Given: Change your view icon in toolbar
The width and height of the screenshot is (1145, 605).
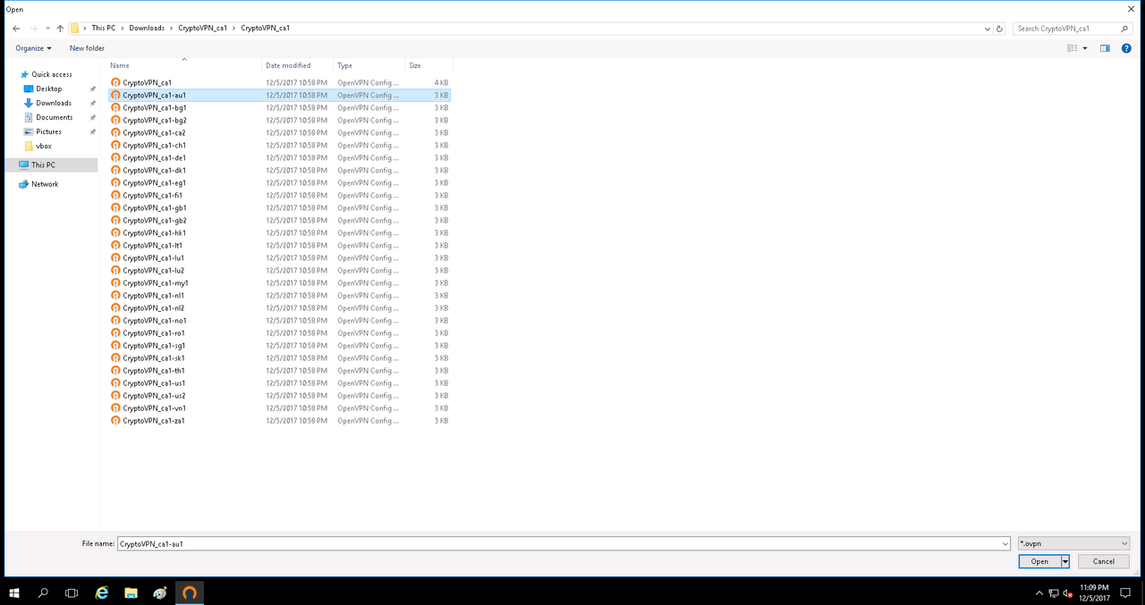Looking at the screenshot, I should coord(1073,48).
